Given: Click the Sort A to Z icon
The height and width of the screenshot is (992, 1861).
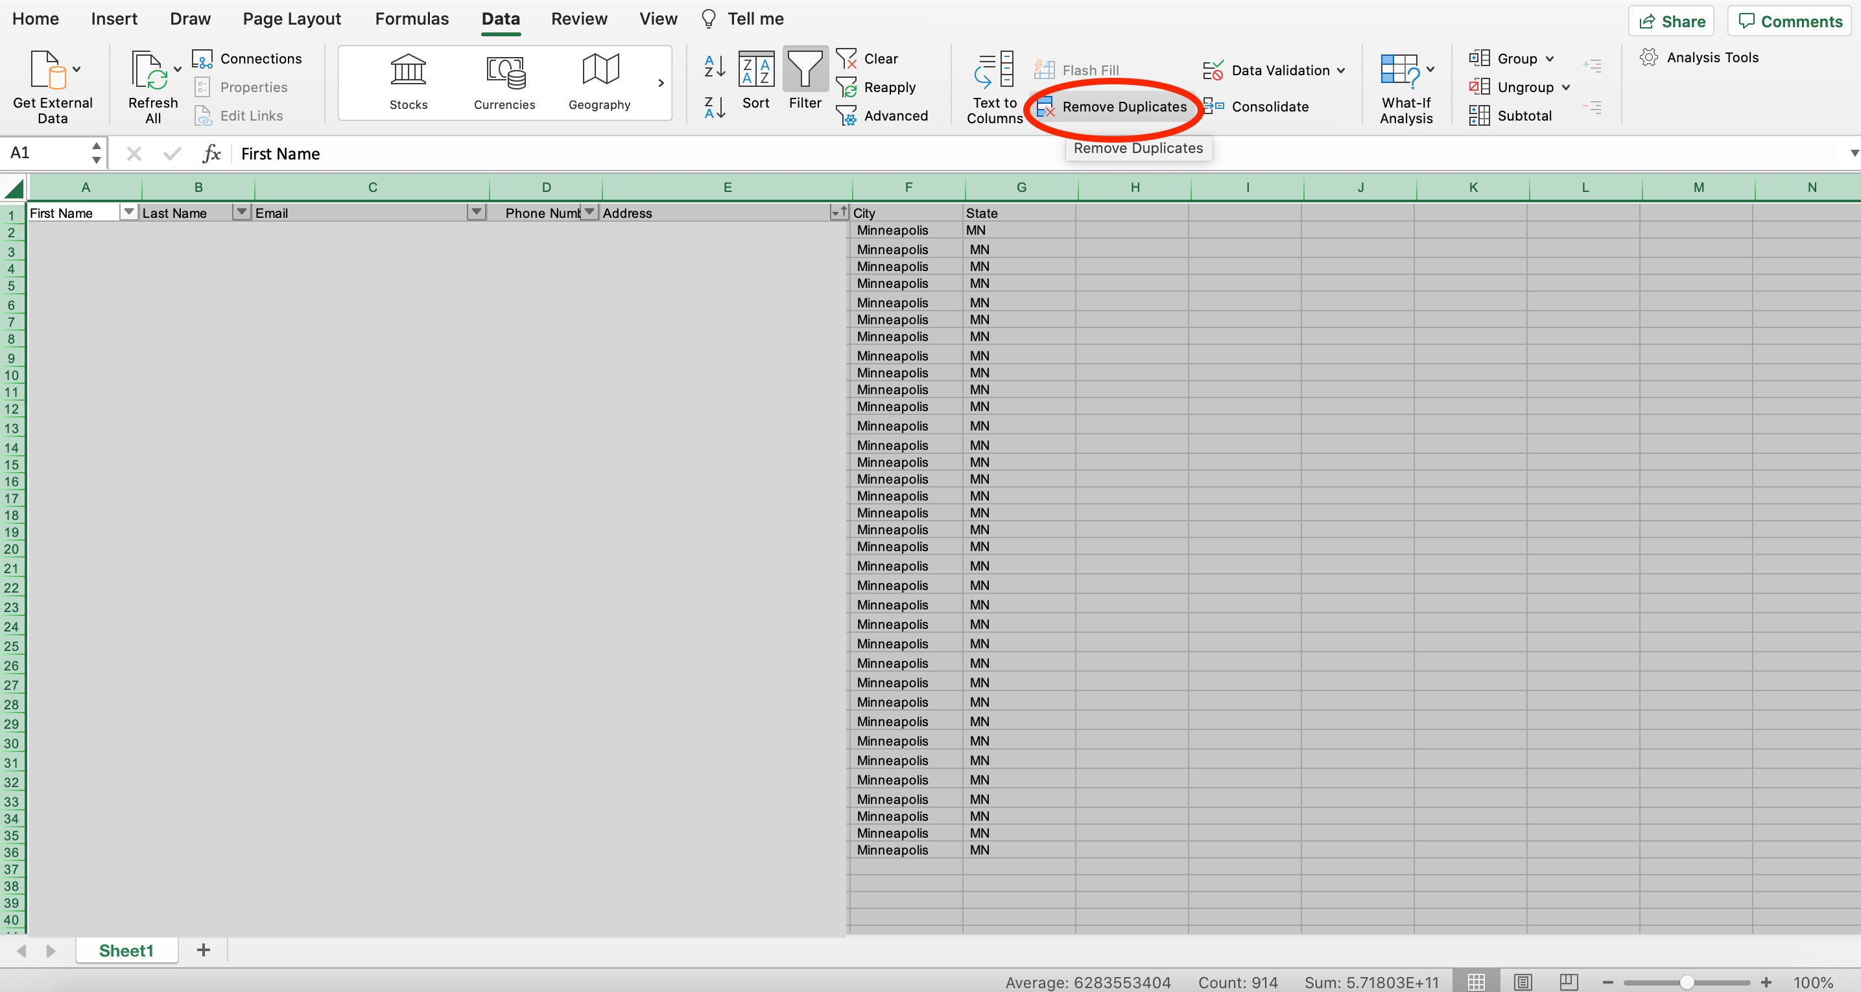Looking at the screenshot, I should point(714,67).
